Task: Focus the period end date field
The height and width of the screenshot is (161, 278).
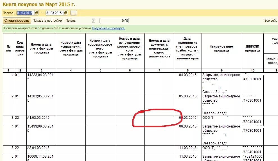Action: [55, 13]
